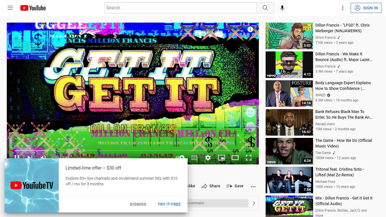Click The Game video thumbnail 4:24
This screenshot has height=217, width=386.
[x=289, y=151]
